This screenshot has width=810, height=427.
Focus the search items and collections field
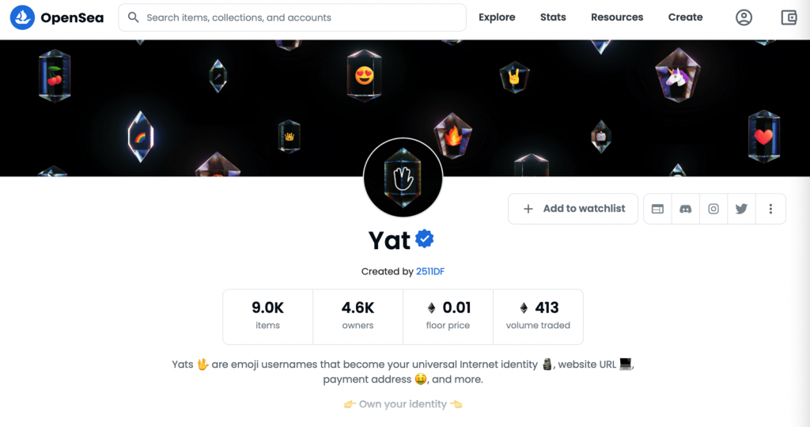[x=293, y=17]
